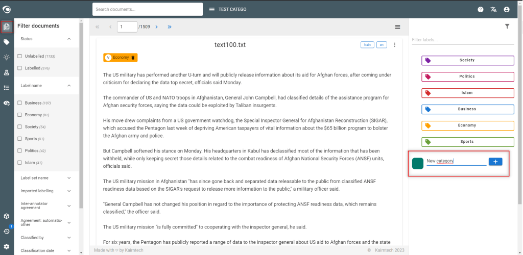The height and width of the screenshot is (255, 523).
Task: Open the Labels tag icon in sidebar
Action: coord(7,42)
